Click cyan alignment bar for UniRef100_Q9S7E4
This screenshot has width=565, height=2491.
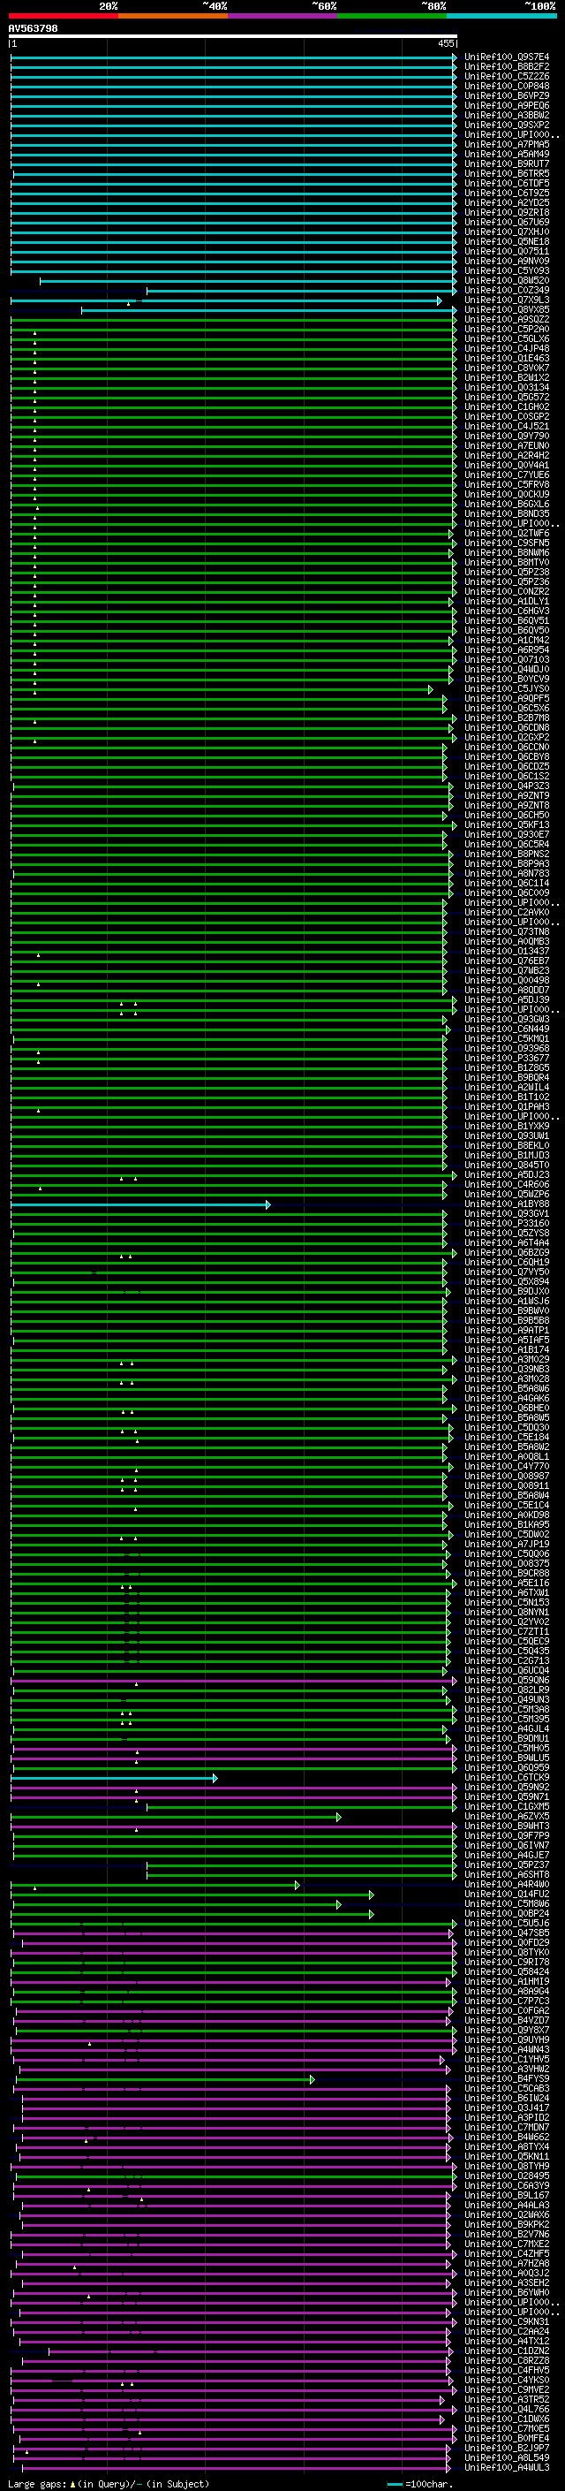pyautogui.click(x=233, y=57)
